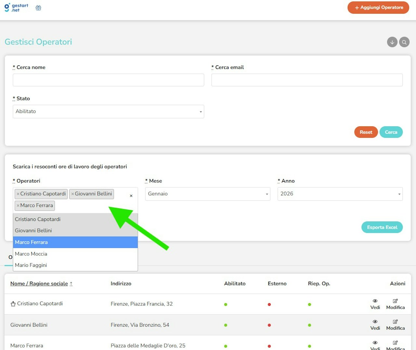
Task: Remove Cristiano Capotardi tag from Operatori
Action: pyautogui.click(x=18, y=194)
